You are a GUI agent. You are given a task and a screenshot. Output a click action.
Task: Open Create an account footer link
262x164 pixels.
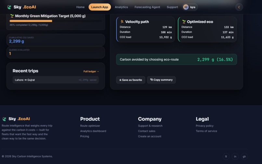[150, 136]
